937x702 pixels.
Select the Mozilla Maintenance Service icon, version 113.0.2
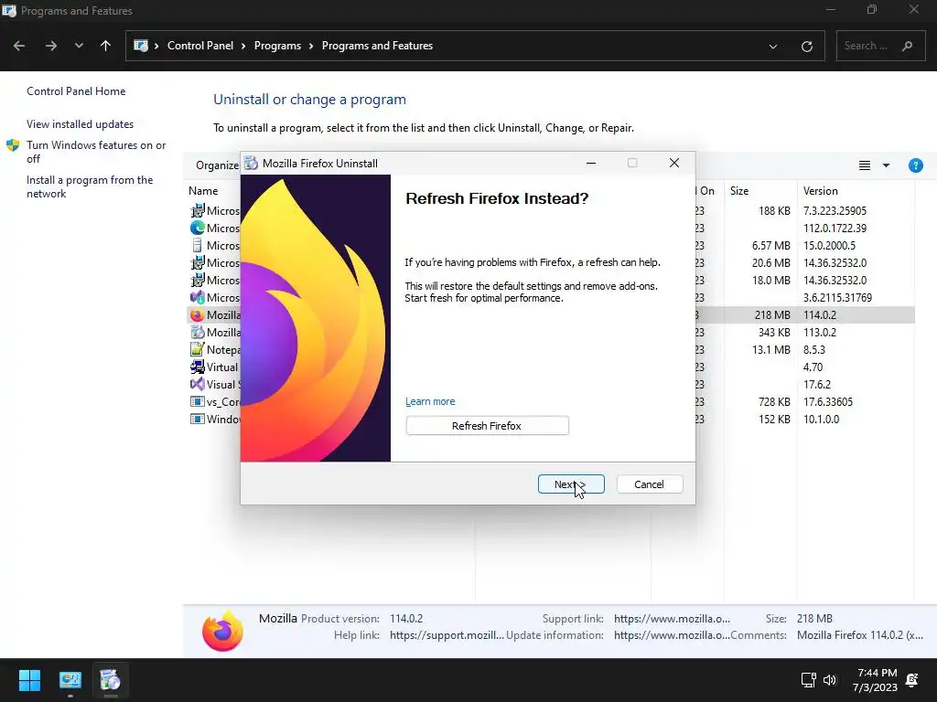tap(198, 333)
